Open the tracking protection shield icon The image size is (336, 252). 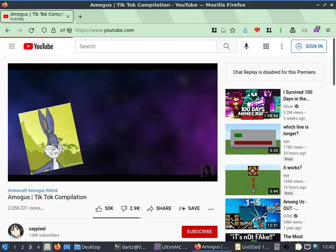pyautogui.click(x=44, y=30)
